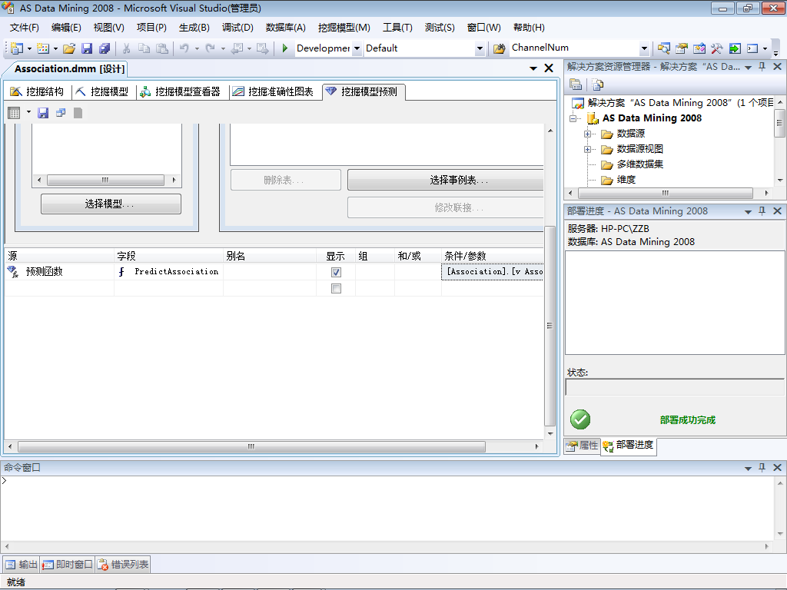
Task: Open Solution Explorer window position dropdown
Action: coord(748,67)
